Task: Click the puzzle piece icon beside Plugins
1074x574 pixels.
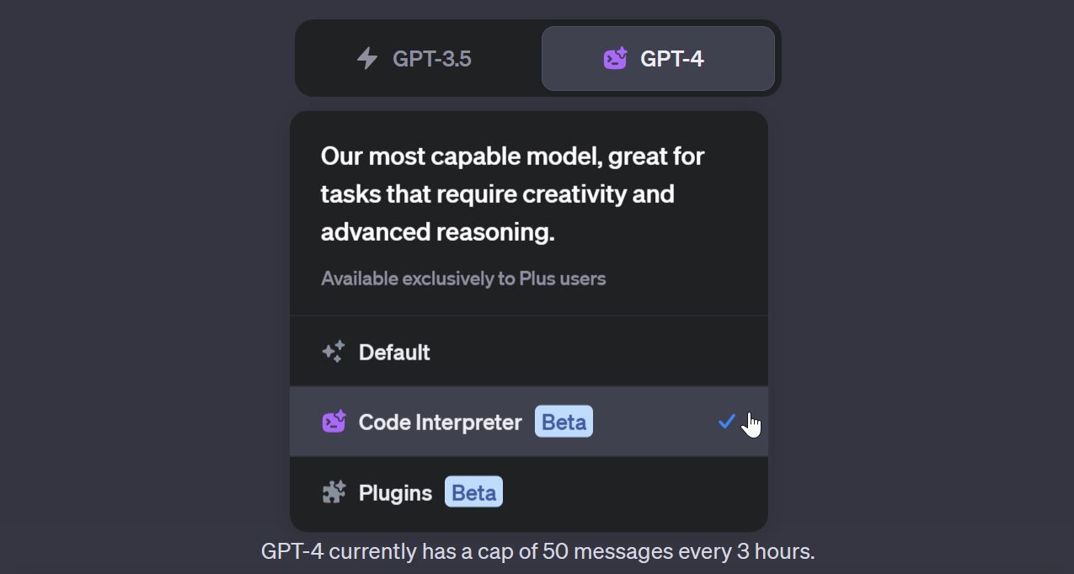Action: [x=334, y=492]
